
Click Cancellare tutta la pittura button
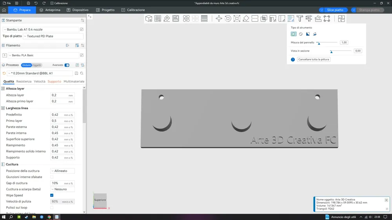(314, 60)
